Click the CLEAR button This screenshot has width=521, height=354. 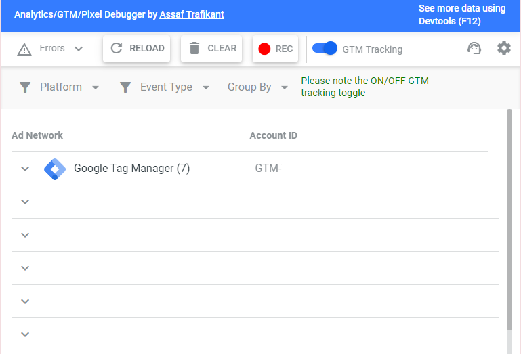coord(211,49)
